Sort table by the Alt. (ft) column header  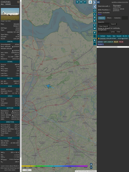coord(125,36)
